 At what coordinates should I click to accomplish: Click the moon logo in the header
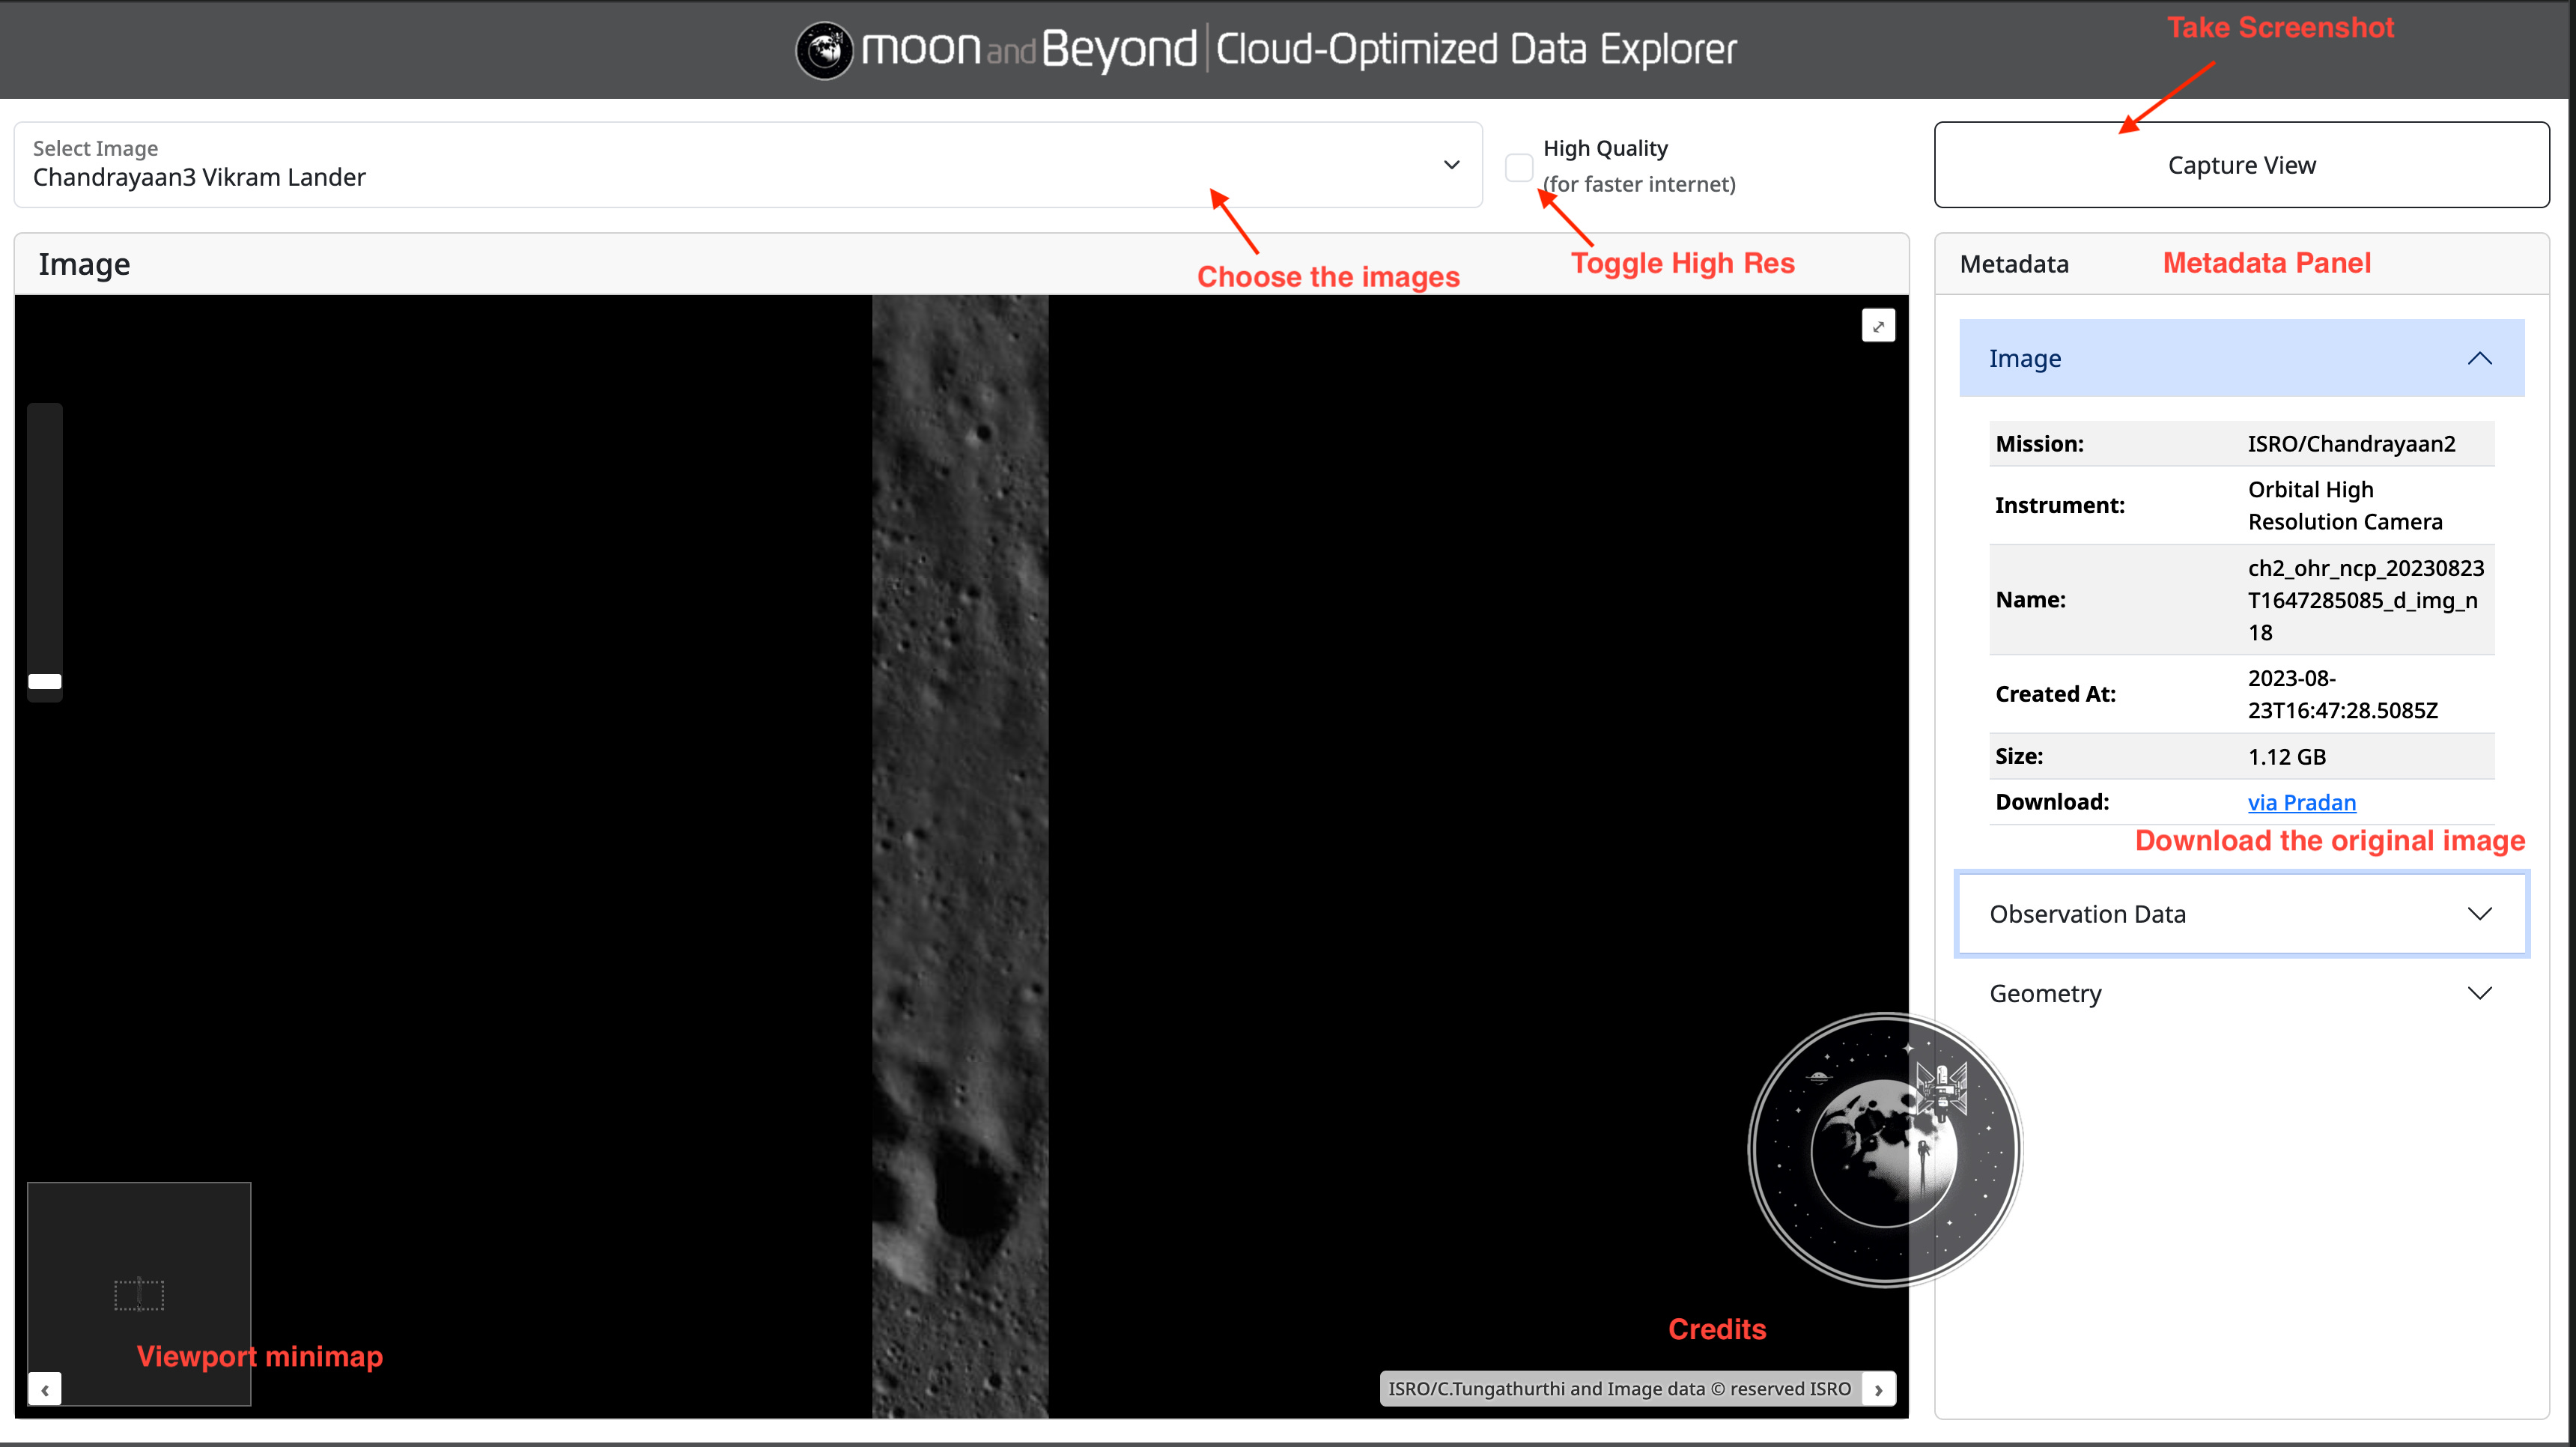(824, 50)
